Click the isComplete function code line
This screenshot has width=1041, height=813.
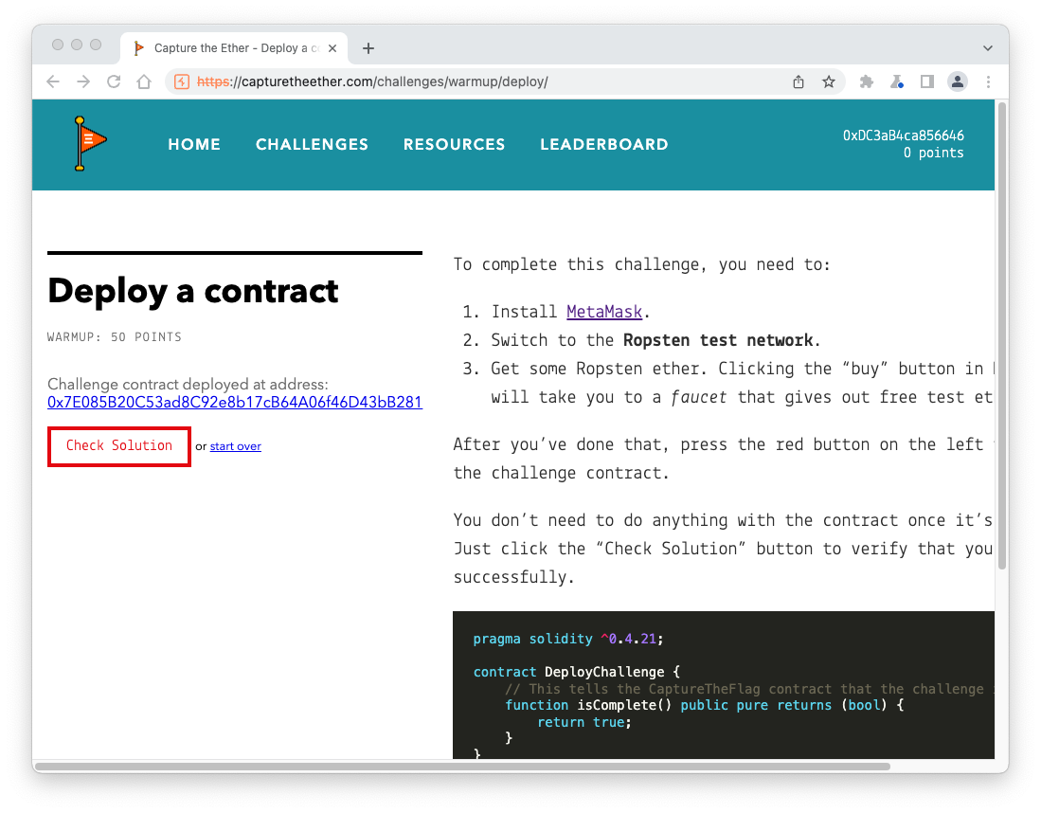point(704,705)
